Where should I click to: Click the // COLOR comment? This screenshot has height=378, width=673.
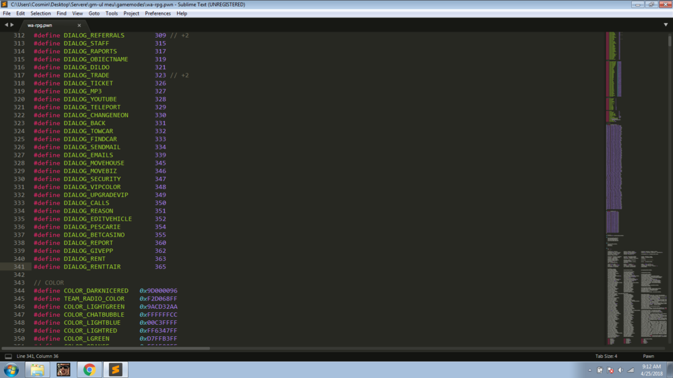(49, 282)
